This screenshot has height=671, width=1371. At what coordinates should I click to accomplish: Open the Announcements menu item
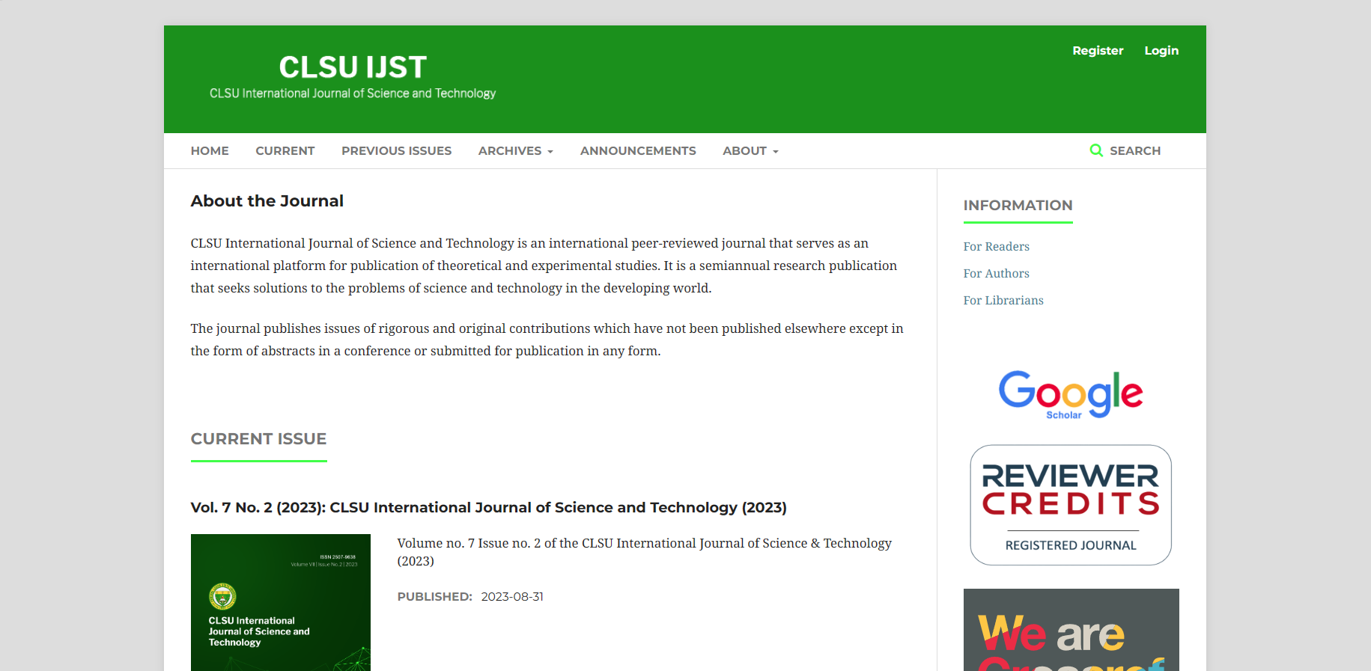click(x=638, y=150)
